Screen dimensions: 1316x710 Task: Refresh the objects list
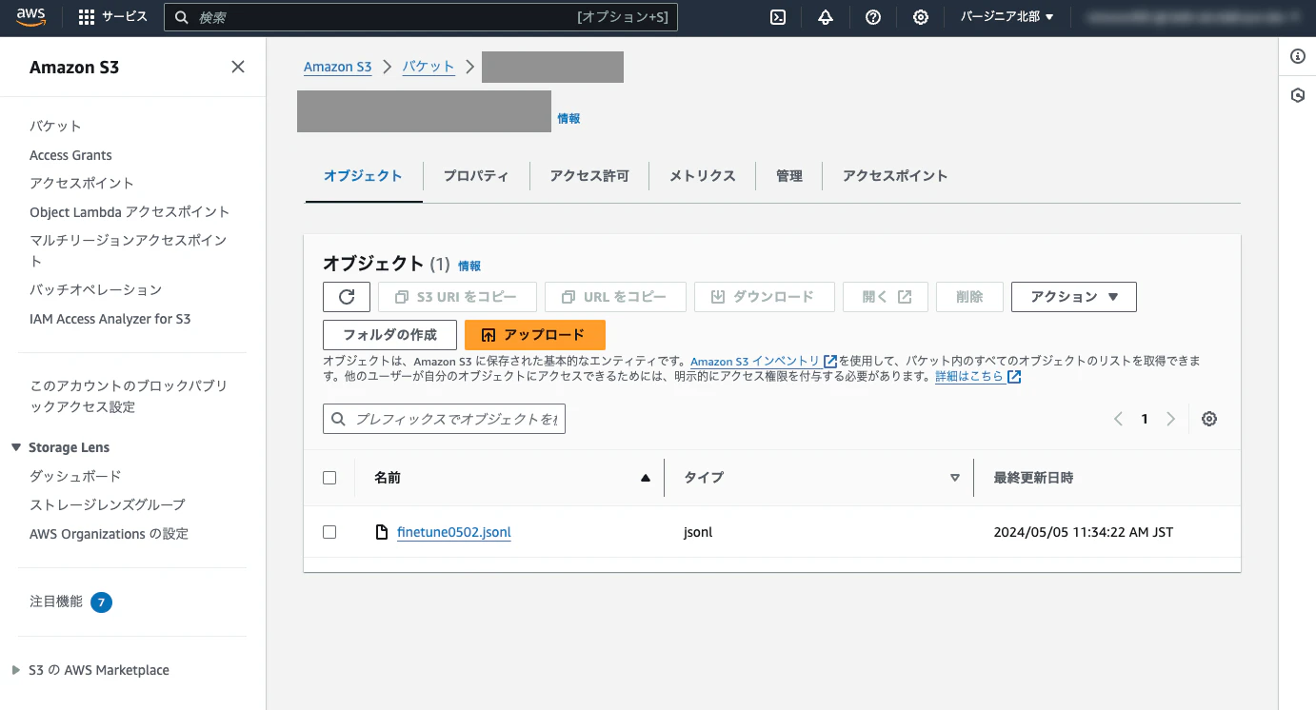[347, 297]
